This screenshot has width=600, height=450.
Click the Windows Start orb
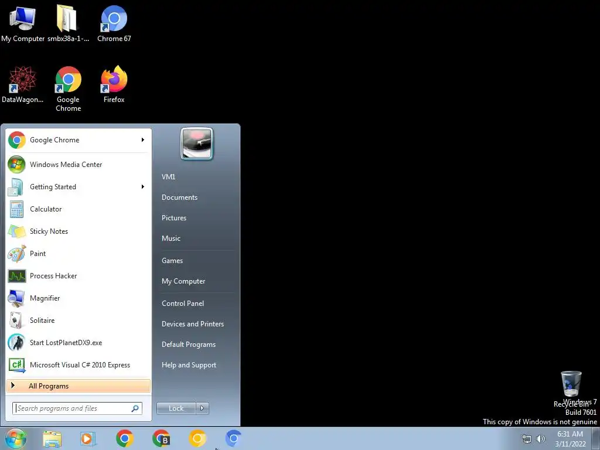pyautogui.click(x=16, y=438)
